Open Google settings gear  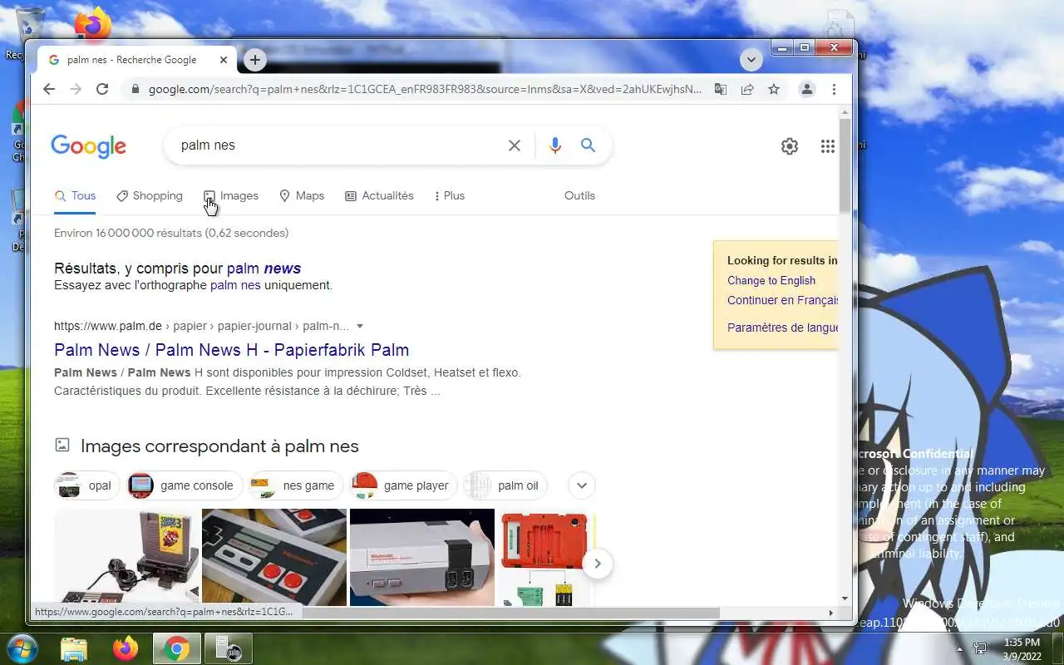pos(790,146)
